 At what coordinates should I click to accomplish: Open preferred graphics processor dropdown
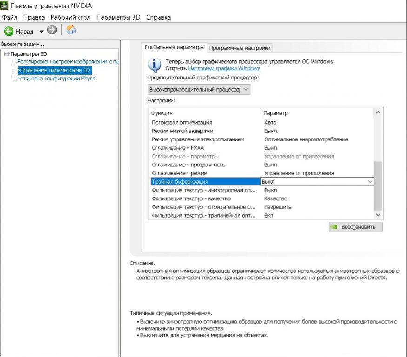pos(199,90)
